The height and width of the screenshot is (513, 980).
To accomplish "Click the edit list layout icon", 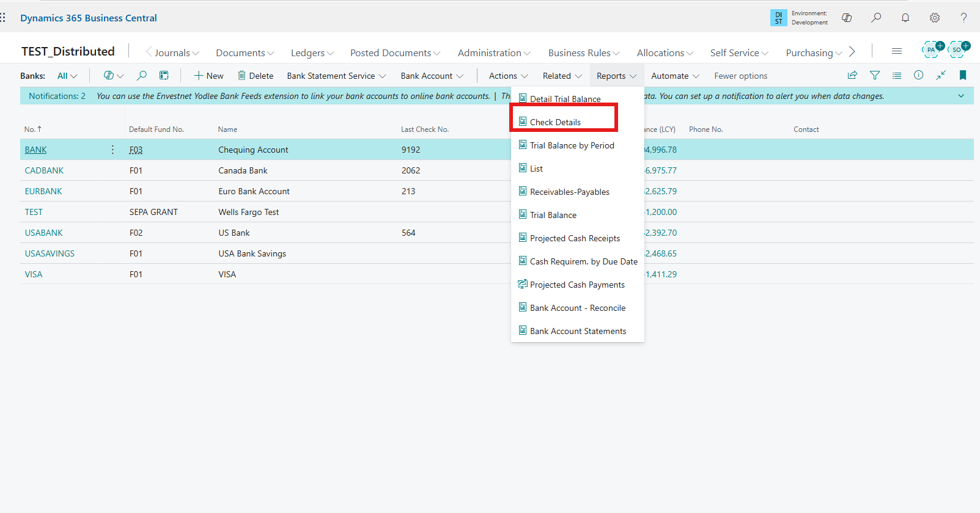I will click(x=164, y=75).
